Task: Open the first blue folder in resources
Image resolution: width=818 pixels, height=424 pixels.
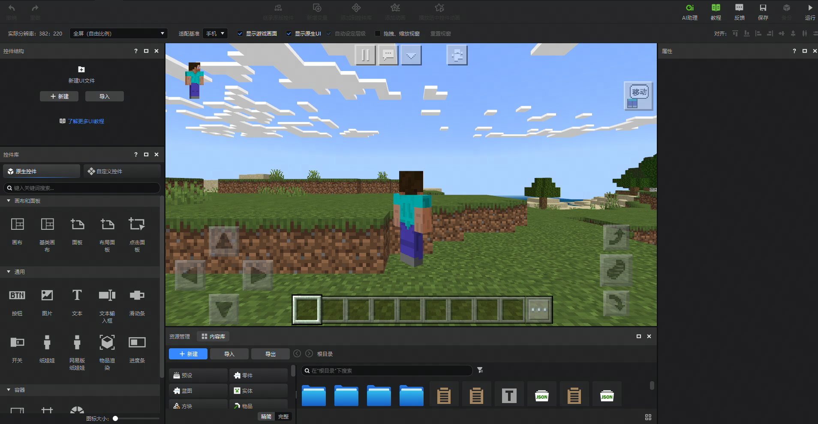Action: [314, 395]
